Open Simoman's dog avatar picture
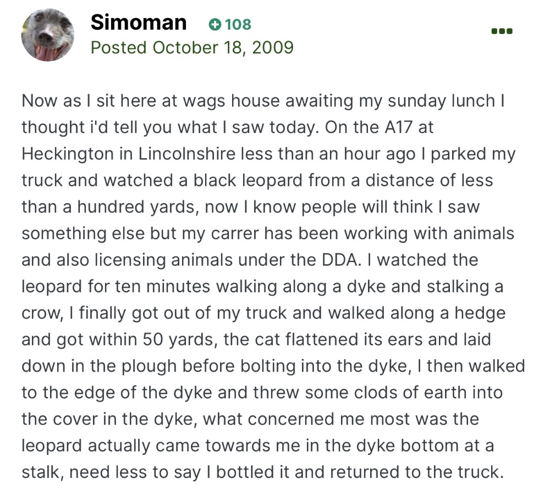 48,35
